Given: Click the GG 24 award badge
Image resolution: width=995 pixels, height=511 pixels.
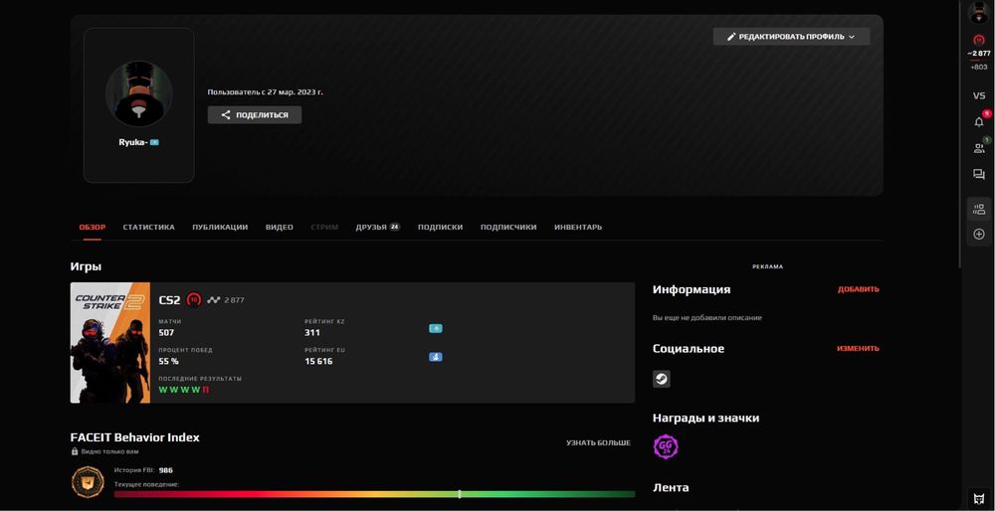Looking at the screenshot, I should click(x=666, y=447).
